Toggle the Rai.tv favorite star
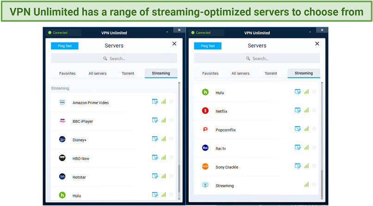The image size is (373, 206). tap(314, 147)
